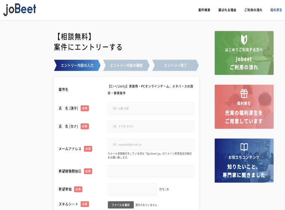Select the エントリー内容の確認 step
This screenshot has height=210, width=285.
point(126,65)
